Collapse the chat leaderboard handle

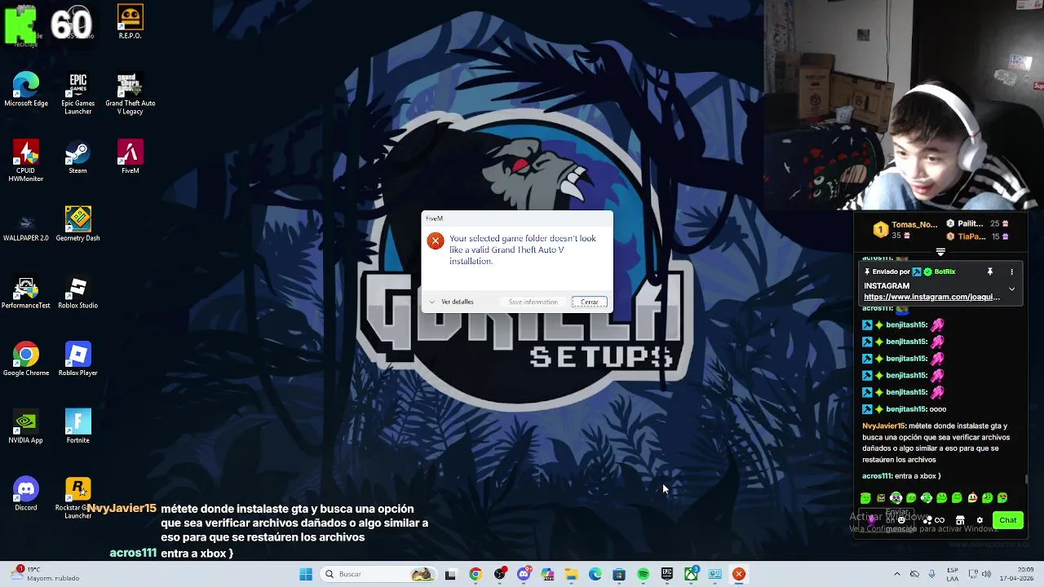pyautogui.click(x=940, y=252)
